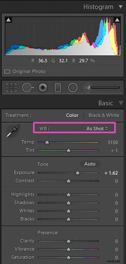Pick the White Balance eyedropper

coord(12,131)
